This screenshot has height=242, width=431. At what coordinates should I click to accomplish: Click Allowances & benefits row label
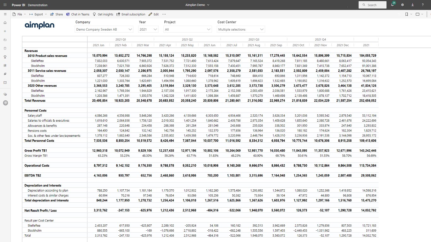tap(42, 126)
